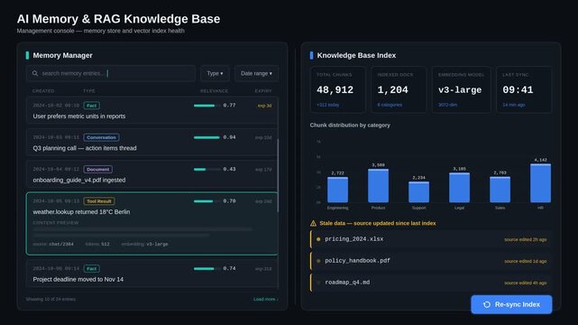
Task: Click the HR bar in the chart
Action: click(x=540, y=183)
